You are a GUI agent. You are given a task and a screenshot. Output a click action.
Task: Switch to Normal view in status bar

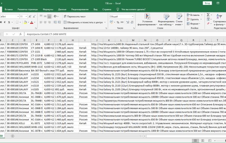(x=195, y=140)
